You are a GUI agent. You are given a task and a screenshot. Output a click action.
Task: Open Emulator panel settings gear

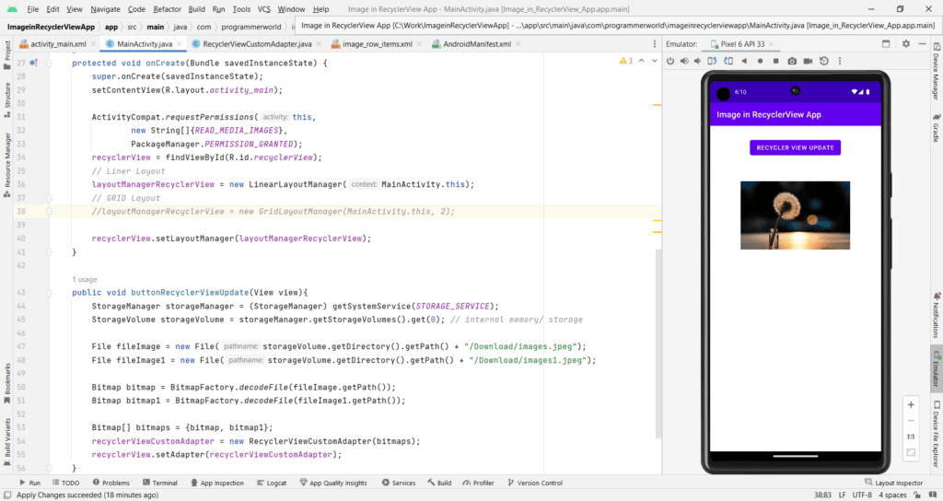(906, 44)
